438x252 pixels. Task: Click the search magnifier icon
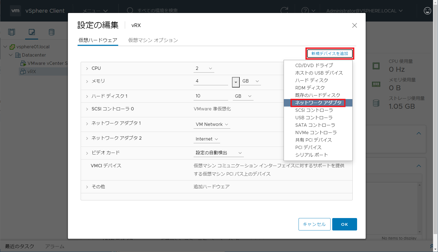pyautogui.click(x=130, y=10)
